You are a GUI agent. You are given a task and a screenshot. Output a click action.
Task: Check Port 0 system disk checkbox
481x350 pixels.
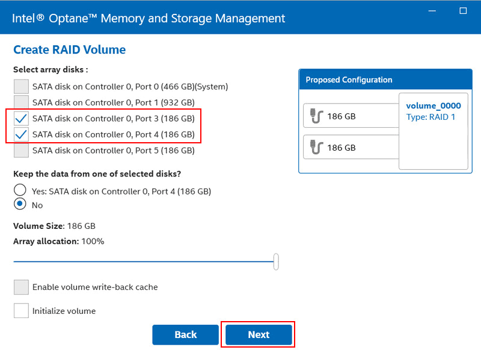click(x=21, y=86)
